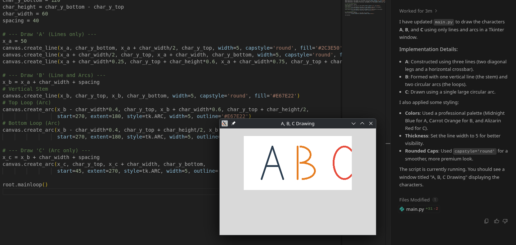
Task: Click the '# Vertical Stem' comment
Action: click(x=25, y=89)
